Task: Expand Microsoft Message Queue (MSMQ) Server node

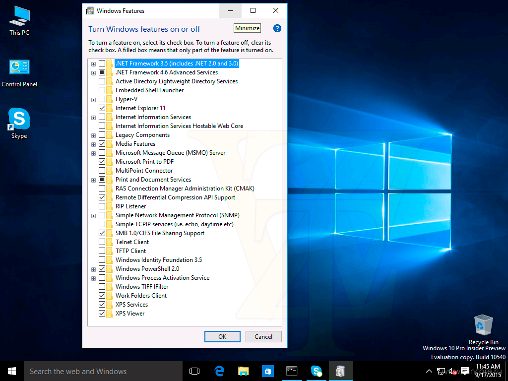Action: (93, 153)
